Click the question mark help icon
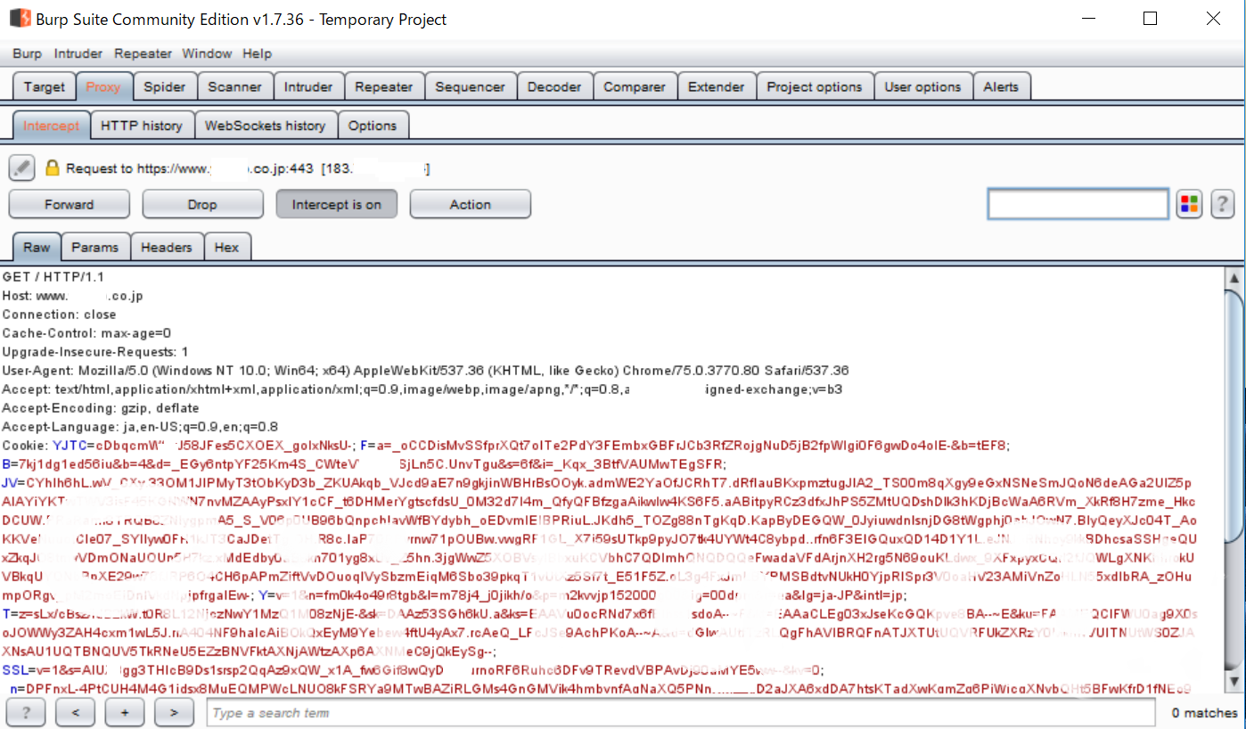 tap(1222, 204)
